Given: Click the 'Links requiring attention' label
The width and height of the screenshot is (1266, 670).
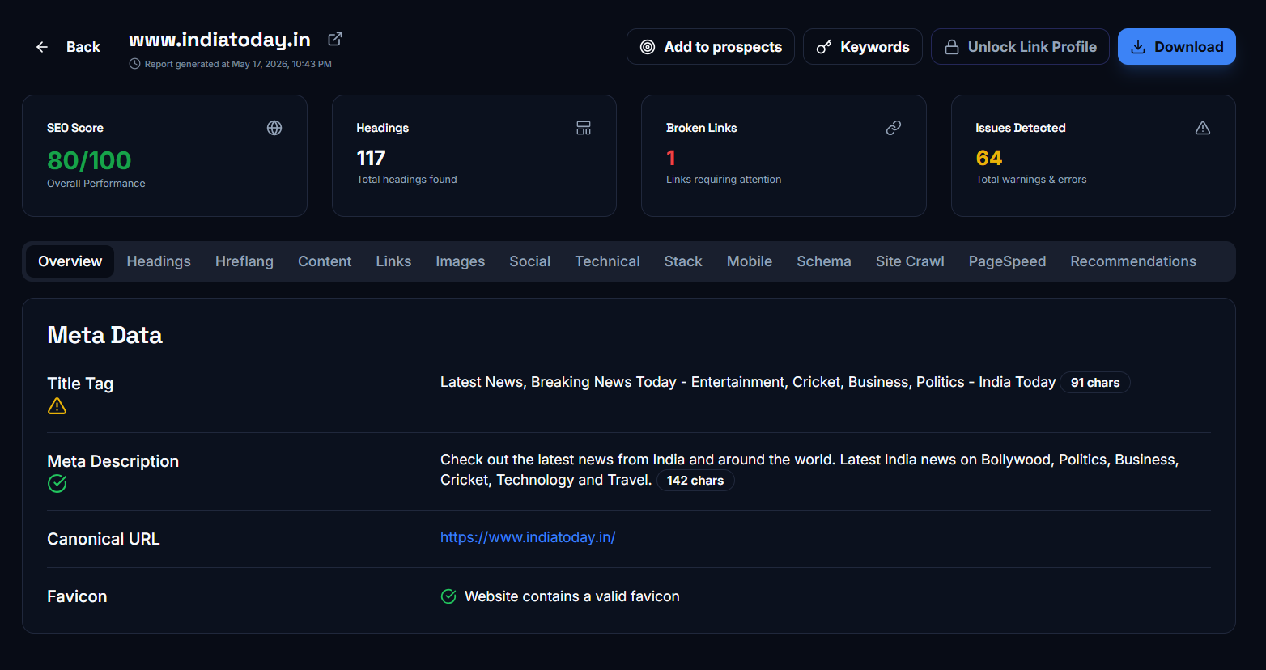Looking at the screenshot, I should [x=724, y=180].
